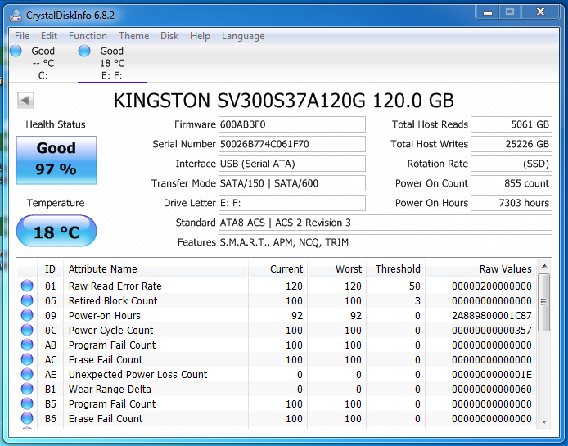The image size is (568, 446).
Task: Select the Power-on Hours attribute name
Action: pyautogui.click(x=104, y=316)
